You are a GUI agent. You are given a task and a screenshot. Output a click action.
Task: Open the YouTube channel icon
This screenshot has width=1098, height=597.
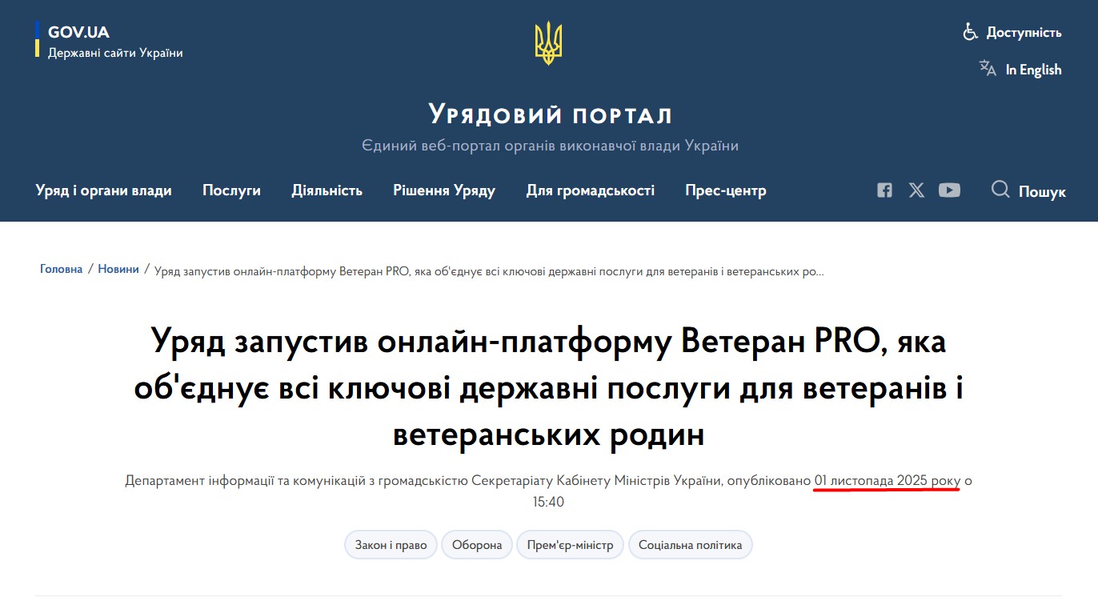click(950, 190)
